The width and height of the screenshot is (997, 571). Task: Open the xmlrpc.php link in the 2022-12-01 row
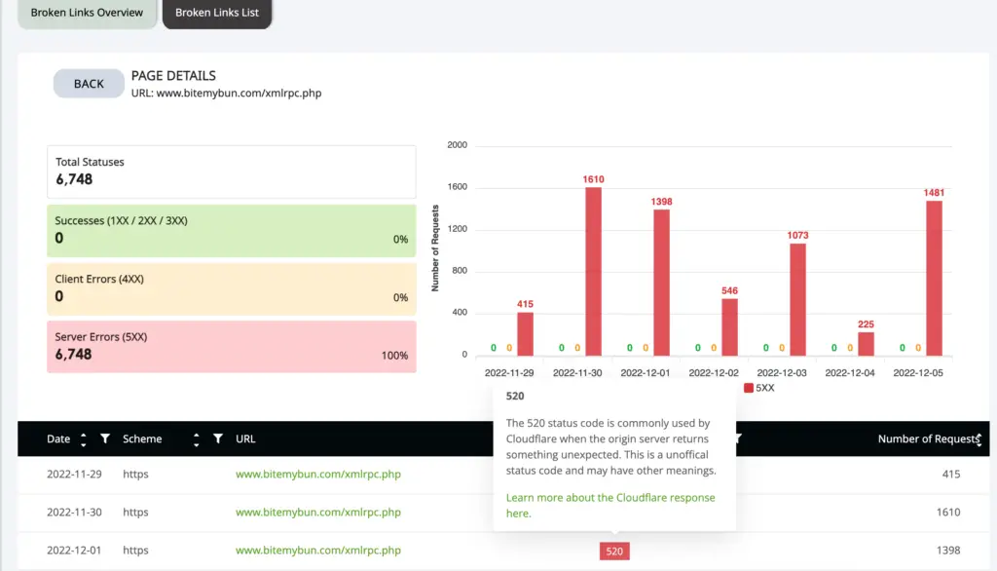click(318, 551)
